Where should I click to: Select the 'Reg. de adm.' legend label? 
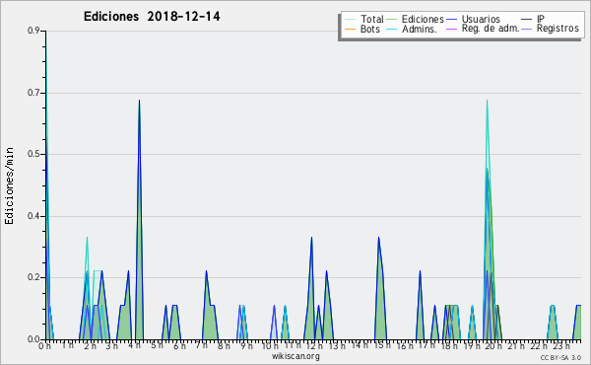coord(491,29)
